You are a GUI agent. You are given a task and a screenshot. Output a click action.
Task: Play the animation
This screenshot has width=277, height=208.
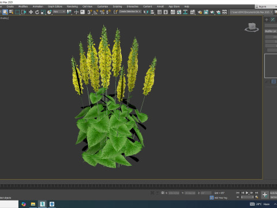click(x=247, y=193)
